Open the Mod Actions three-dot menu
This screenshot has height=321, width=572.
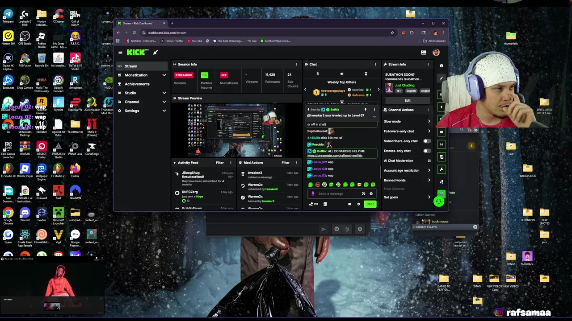point(296,163)
